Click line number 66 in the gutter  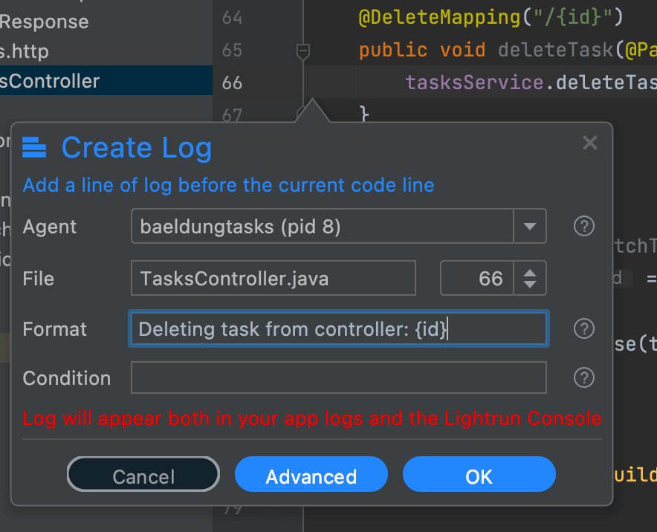(232, 82)
